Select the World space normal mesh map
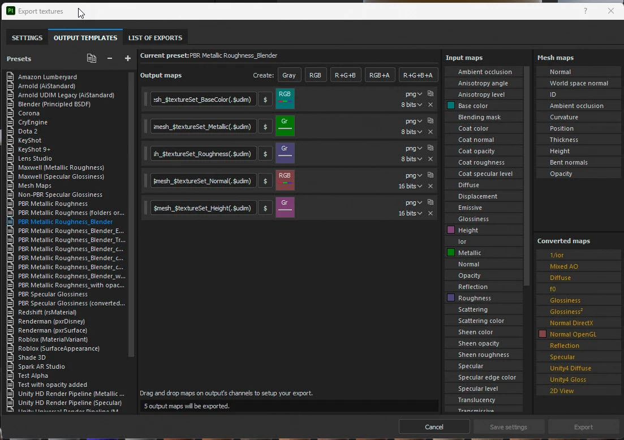Screen dimensions: 624x440 point(579,83)
